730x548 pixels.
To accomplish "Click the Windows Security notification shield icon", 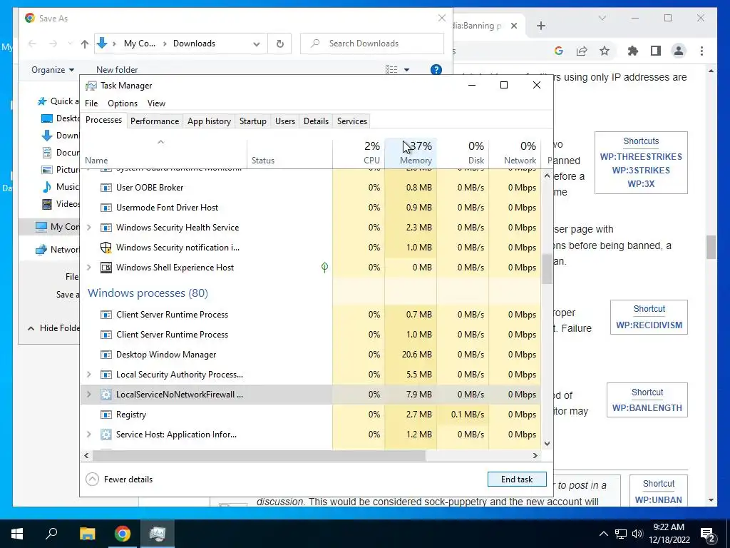I will pyautogui.click(x=106, y=248).
